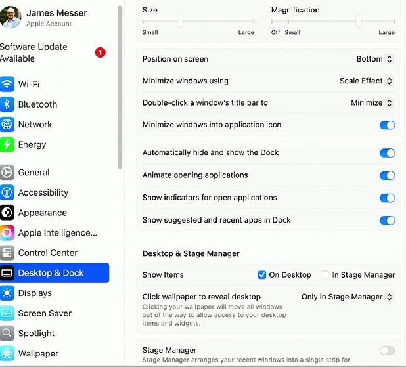Turn on the Stage Manager switch
The height and width of the screenshot is (367, 406).
(388, 351)
